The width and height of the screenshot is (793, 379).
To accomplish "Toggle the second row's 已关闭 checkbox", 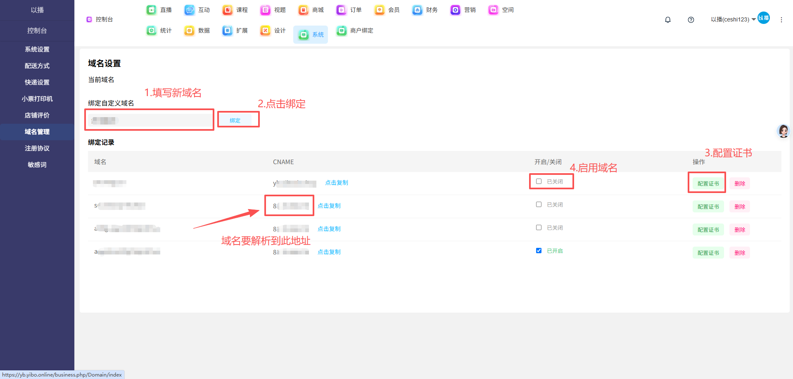I will [539, 205].
